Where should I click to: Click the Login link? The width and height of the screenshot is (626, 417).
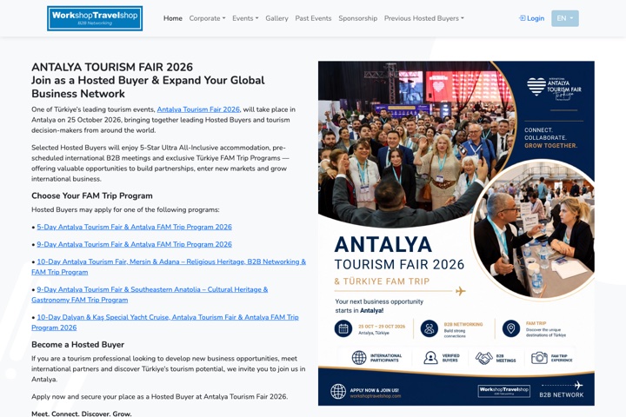tap(531, 18)
